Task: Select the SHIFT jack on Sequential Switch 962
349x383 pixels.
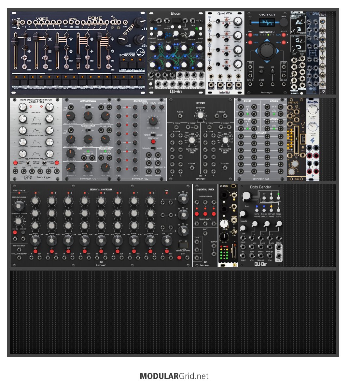Action: [205, 233]
